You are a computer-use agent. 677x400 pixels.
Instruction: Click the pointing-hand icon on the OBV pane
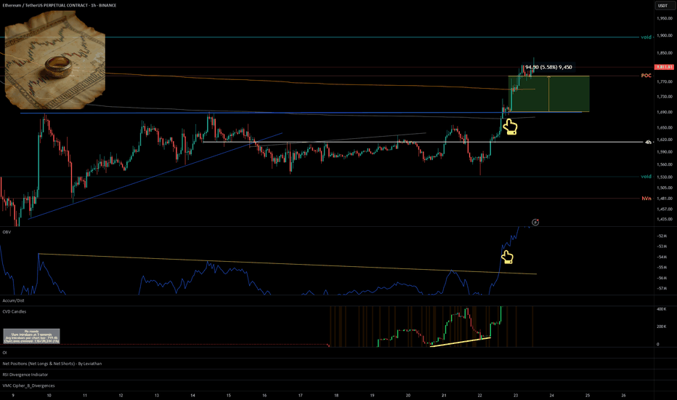tap(507, 257)
